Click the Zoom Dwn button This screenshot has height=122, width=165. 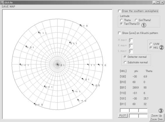click(x=157, y=119)
